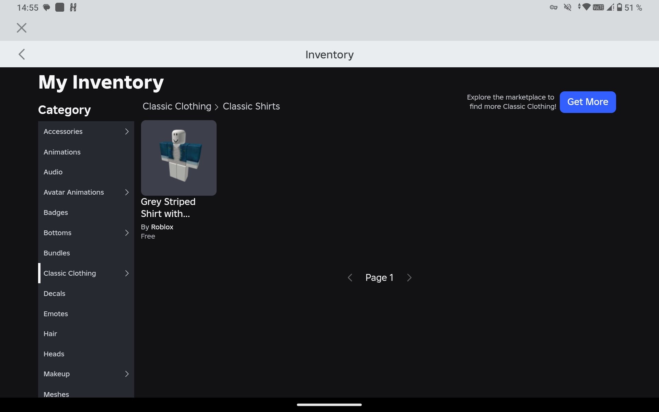This screenshot has height=412, width=659.
Task: Open the Animations category
Action: [x=86, y=152]
